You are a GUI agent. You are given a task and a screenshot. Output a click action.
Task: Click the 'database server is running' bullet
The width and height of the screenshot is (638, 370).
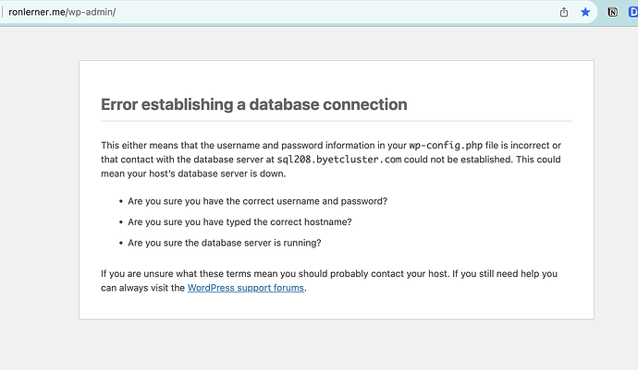[225, 244]
